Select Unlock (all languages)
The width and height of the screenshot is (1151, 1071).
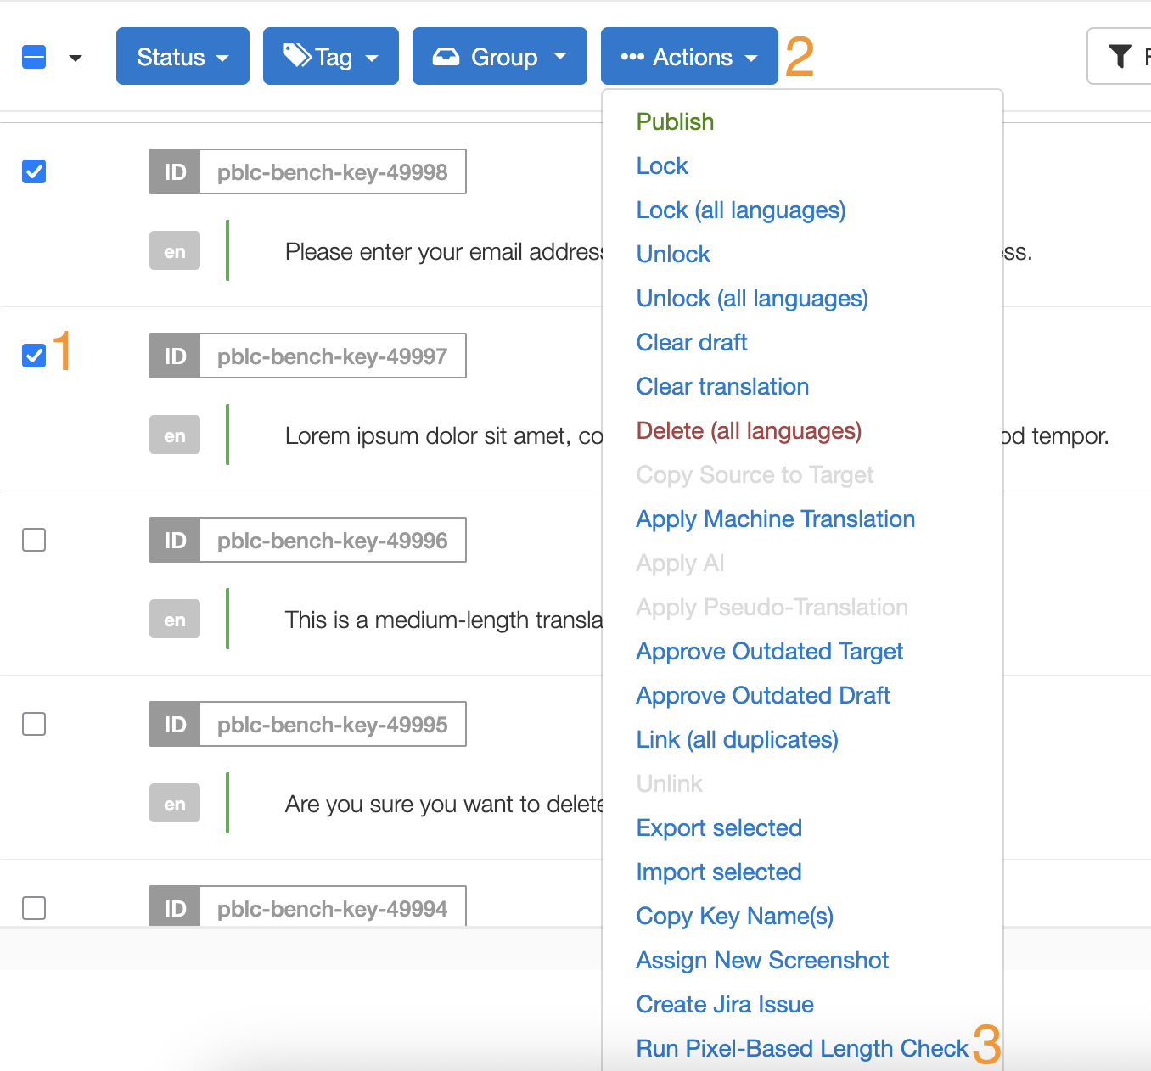[x=752, y=298]
